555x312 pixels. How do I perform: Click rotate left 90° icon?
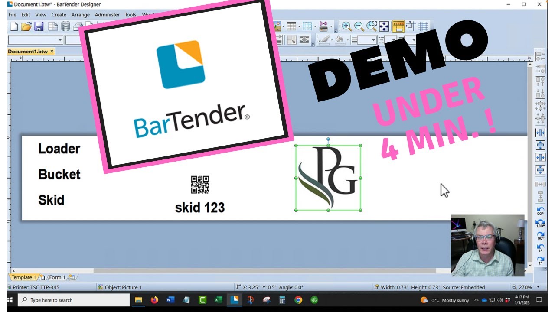point(540,211)
